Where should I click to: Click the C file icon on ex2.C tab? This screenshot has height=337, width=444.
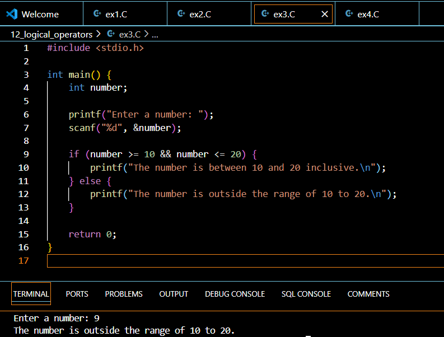181,14
